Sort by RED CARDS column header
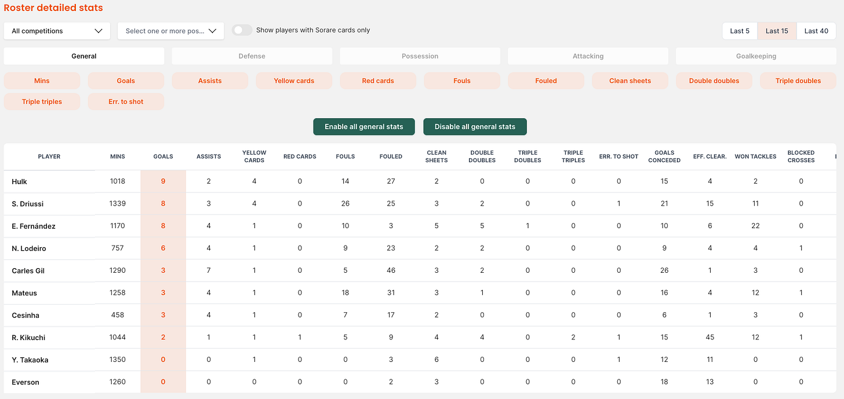The height and width of the screenshot is (399, 844). click(300, 156)
